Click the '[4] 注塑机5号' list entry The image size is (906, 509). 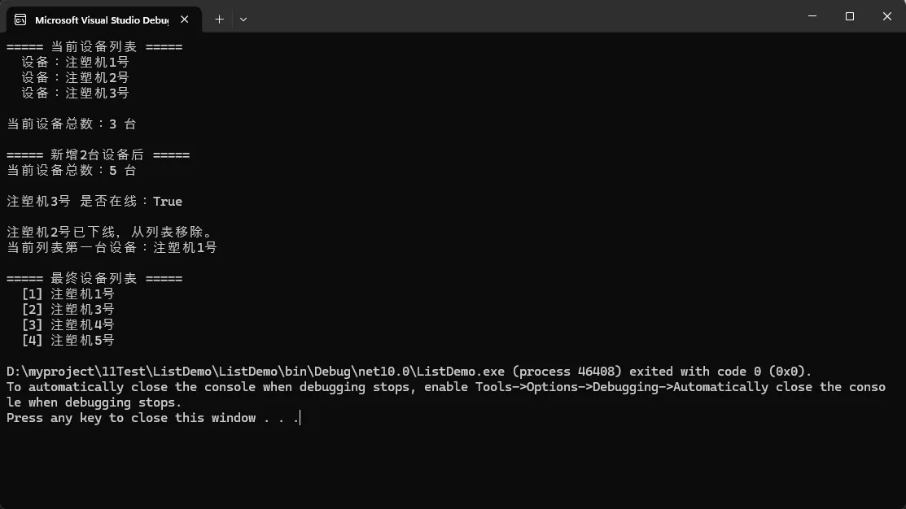pos(68,341)
